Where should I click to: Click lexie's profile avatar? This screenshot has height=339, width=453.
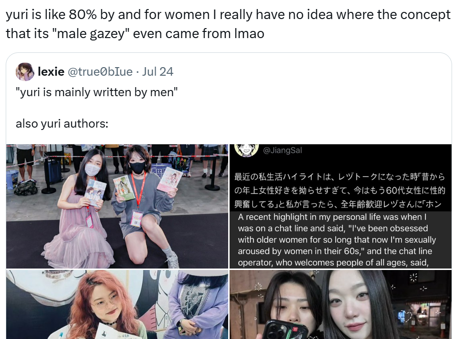(x=25, y=71)
